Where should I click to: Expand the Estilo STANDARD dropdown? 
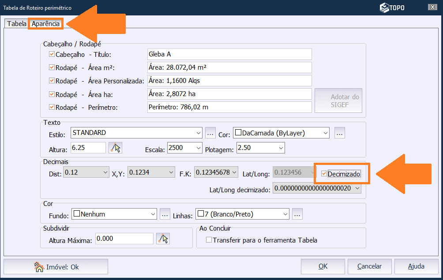click(x=198, y=133)
